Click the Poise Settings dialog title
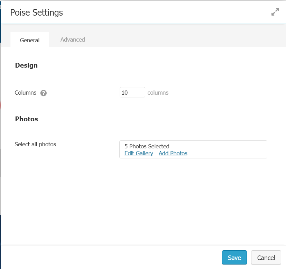 click(x=36, y=12)
